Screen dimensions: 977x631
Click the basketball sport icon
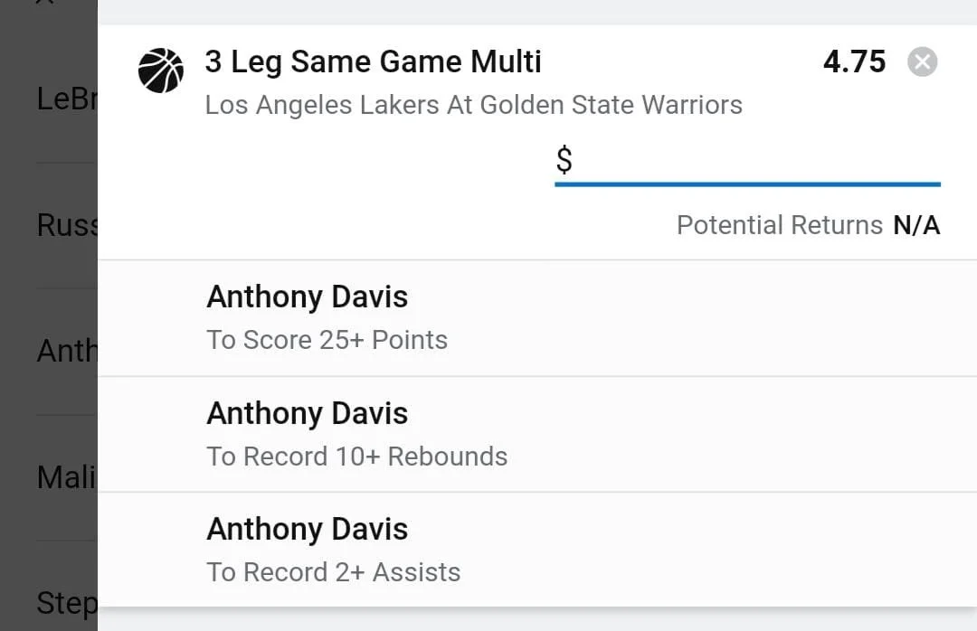pos(161,71)
